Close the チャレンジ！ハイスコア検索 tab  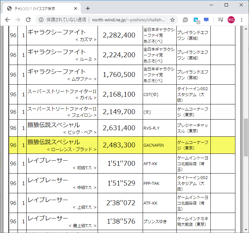76,8
